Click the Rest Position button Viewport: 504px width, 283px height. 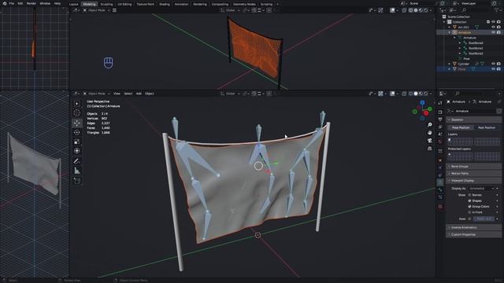(x=487, y=127)
